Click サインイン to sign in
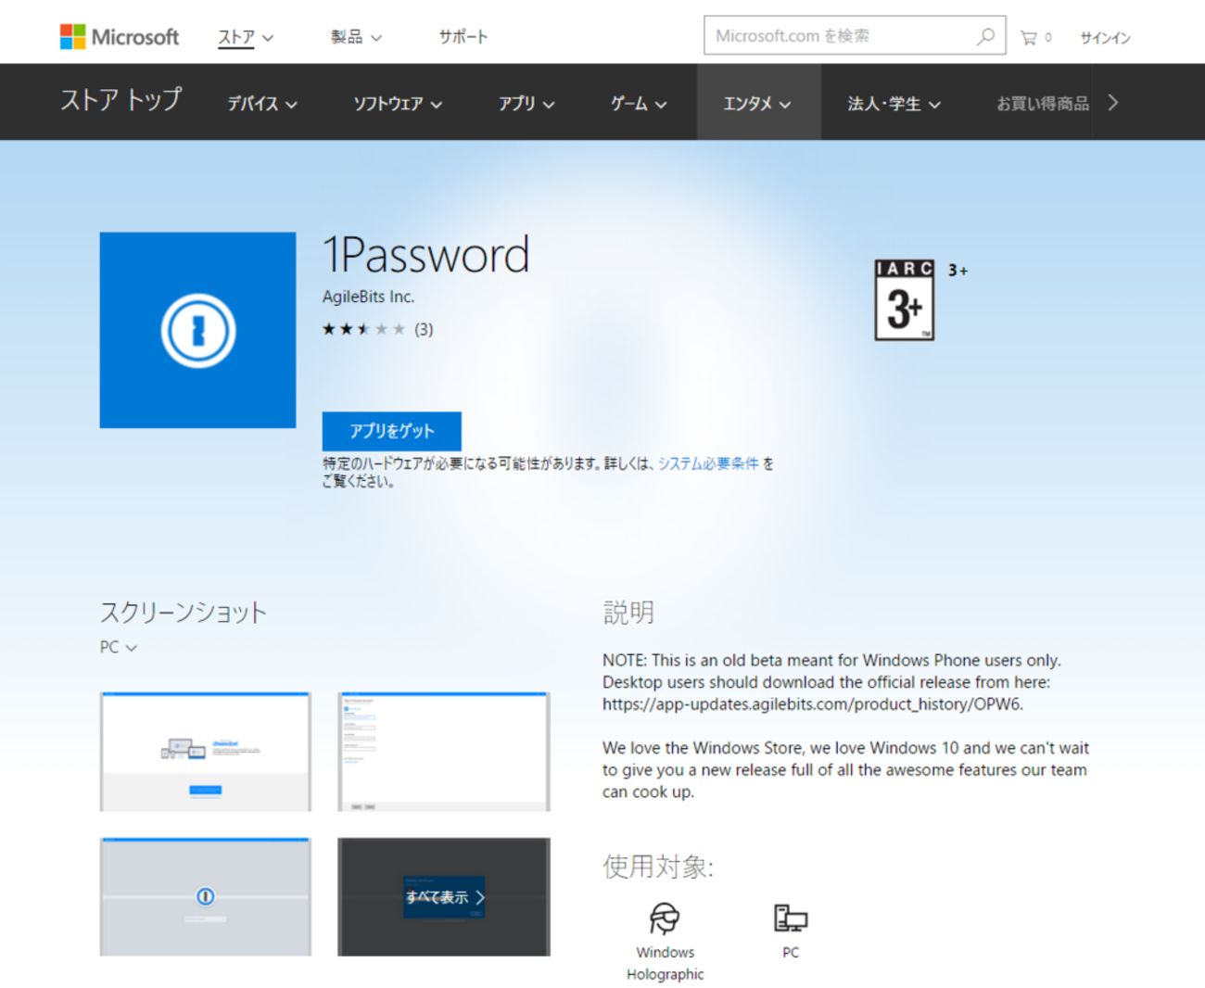The image size is (1205, 988). (x=1106, y=38)
